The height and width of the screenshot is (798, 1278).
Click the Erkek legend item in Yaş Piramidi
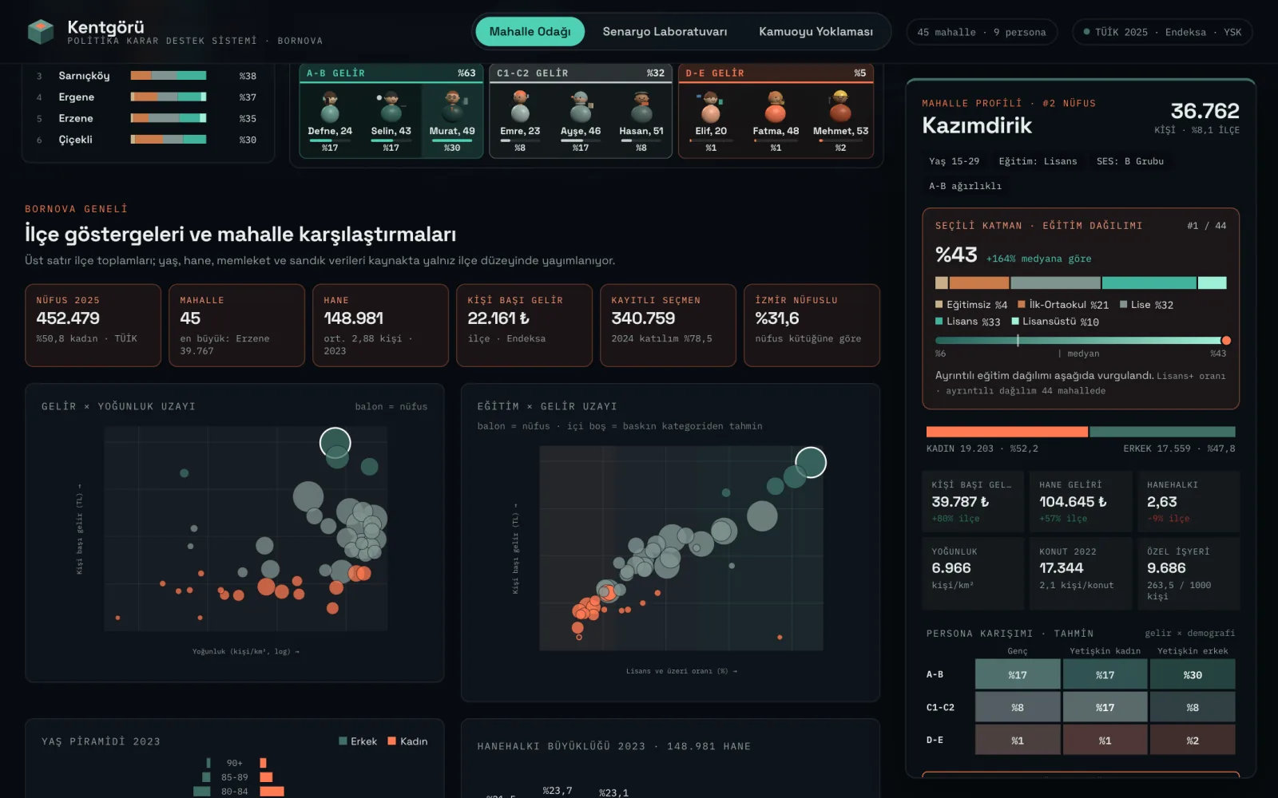point(358,741)
